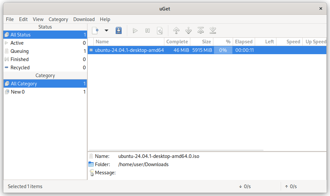Click the Save All settings icon
330x196 pixels.
click(119, 31)
